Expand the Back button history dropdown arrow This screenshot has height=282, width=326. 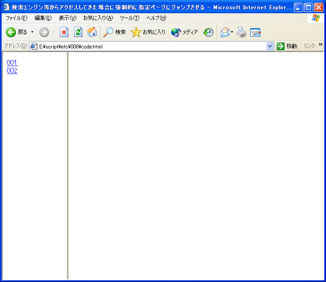[x=32, y=32]
